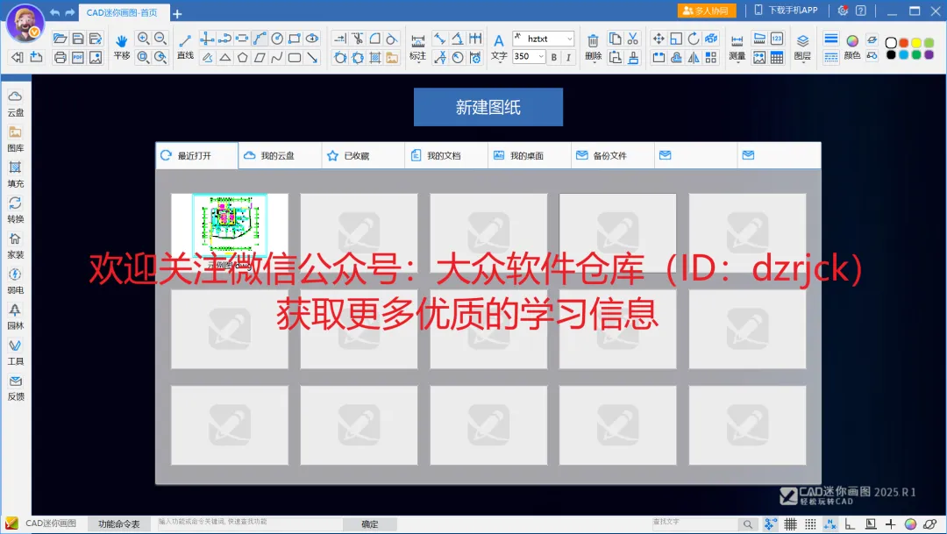The image size is (947, 534).
Task: Switch to the 我的云盘 tab
Action: (x=280, y=156)
